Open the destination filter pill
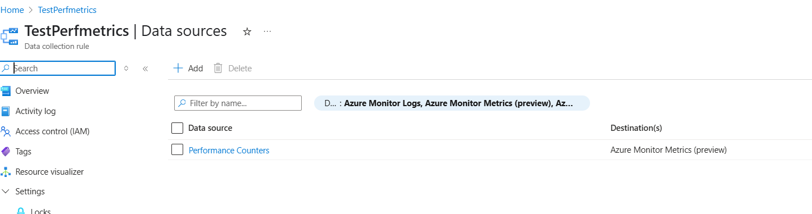The height and width of the screenshot is (214, 812). [452, 103]
